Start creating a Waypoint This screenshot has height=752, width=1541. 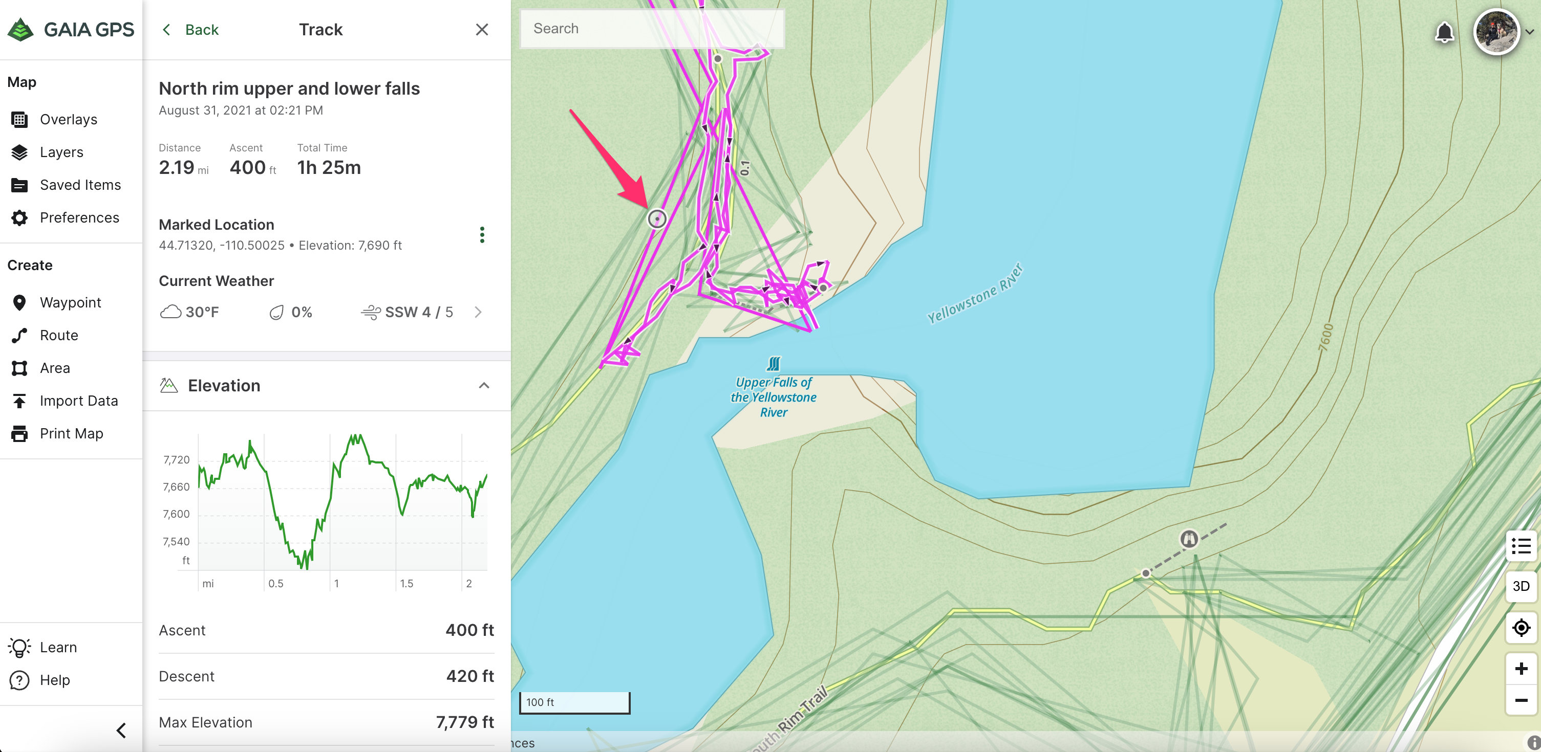(x=70, y=302)
